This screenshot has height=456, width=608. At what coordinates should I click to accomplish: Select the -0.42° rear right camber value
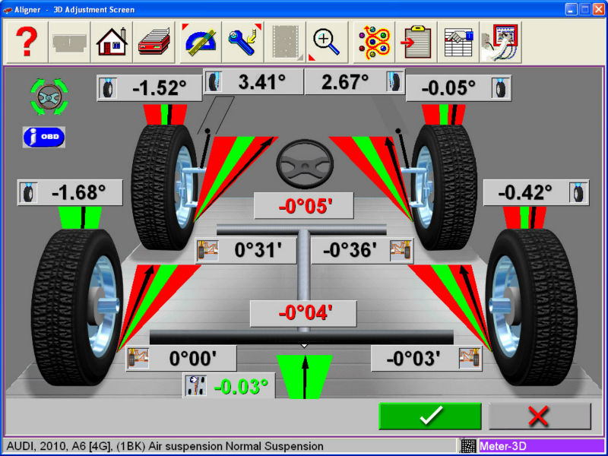525,193
